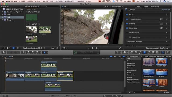The width and height of the screenshot is (172, 97).
Task: Toggle the Transformación enable box
Action: click(x=127, y=19)
